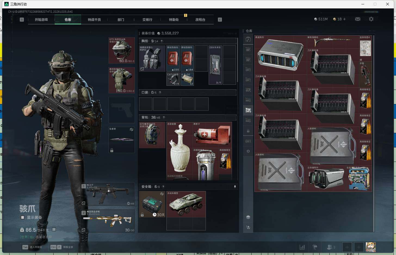The height and width of the screenshot is (255, 396).
Task: Open the 特勤处 tab in top navigation
Action: tap(174, 20)
